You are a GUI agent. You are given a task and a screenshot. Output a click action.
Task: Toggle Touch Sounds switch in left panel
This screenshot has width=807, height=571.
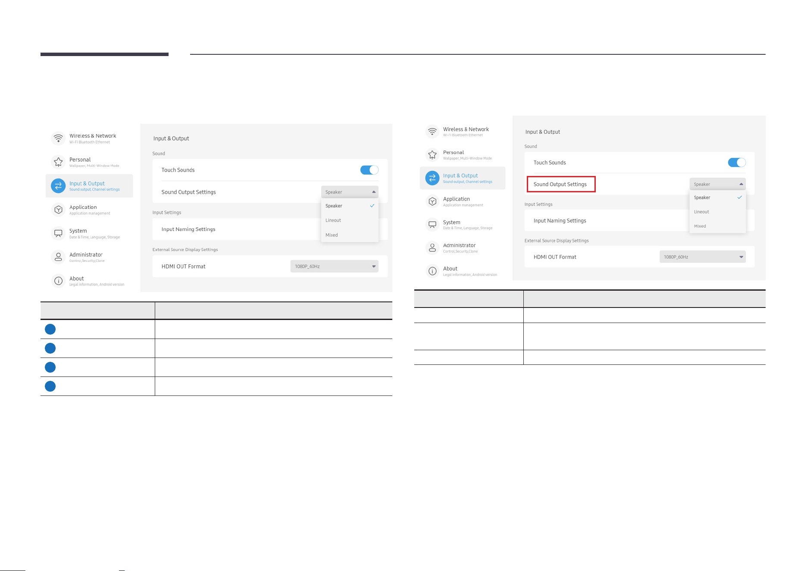point(369,170)
